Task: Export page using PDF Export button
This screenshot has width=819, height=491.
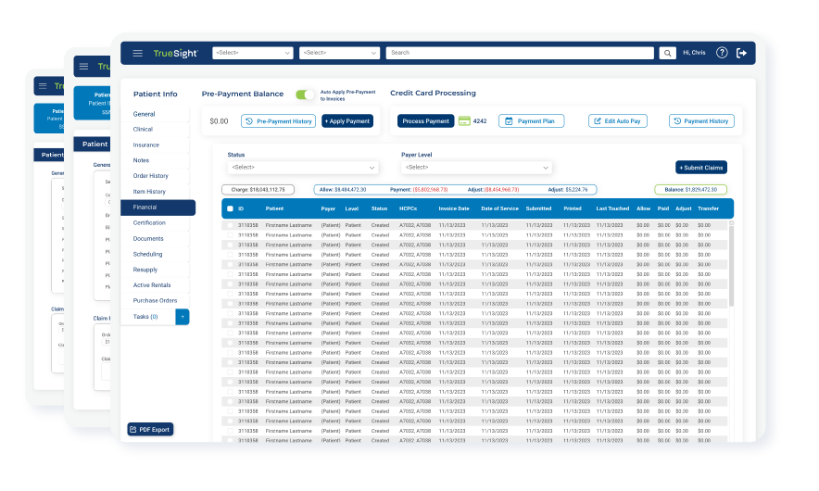Action: tap(150, 430)
